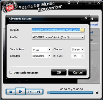Viewport: 103px width, 100px height.
Task: Skip to the next track
Action: point(39,92)
